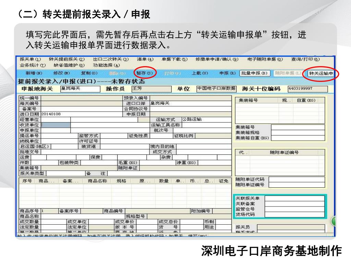Click the 单位 field

coord(217,89)
